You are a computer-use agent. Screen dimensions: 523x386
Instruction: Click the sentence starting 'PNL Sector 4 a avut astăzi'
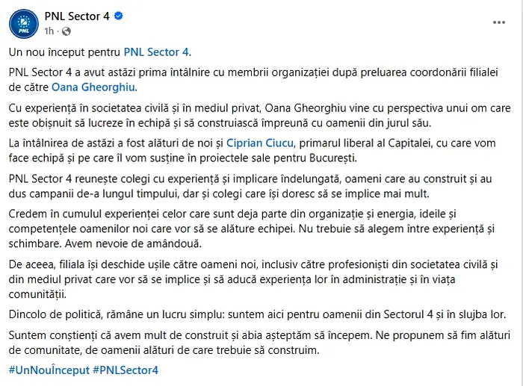point(253,80)
